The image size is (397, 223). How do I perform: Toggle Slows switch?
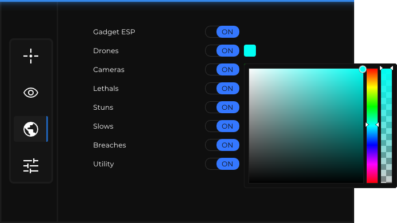coord(222,126)
